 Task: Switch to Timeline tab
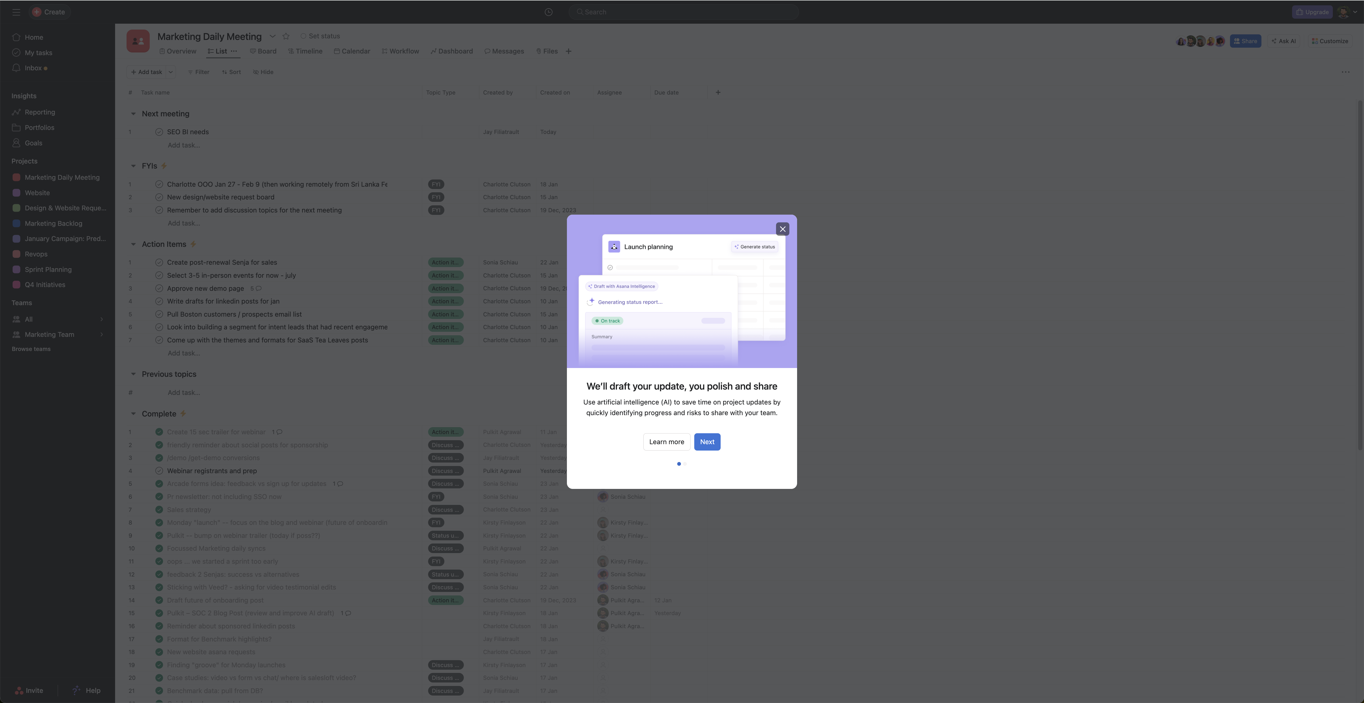tap(305, 51)
